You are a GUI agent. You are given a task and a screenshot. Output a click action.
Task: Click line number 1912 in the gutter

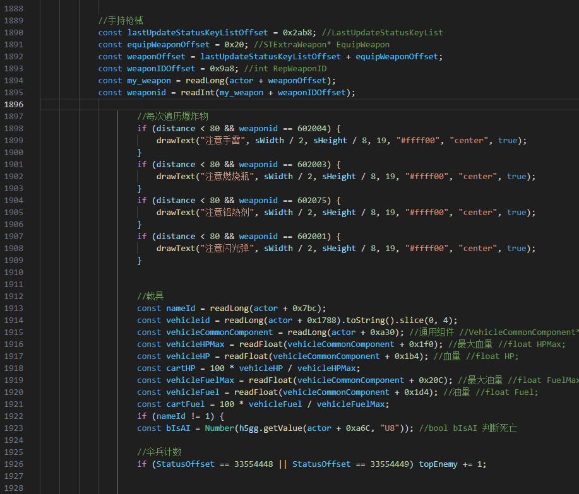tap(13, 297)
